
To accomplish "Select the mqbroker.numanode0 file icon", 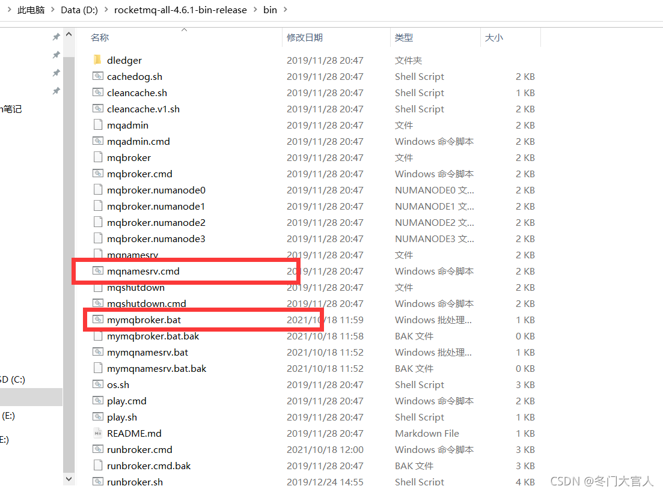I will click(x=97, y=190).
